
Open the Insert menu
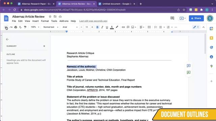(35, 21)
